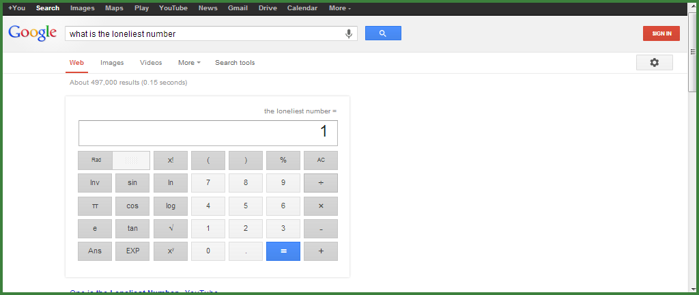Screen dimensions: 699x295
Task: Open News from the top bar
Action: click(x=208, y=8)
